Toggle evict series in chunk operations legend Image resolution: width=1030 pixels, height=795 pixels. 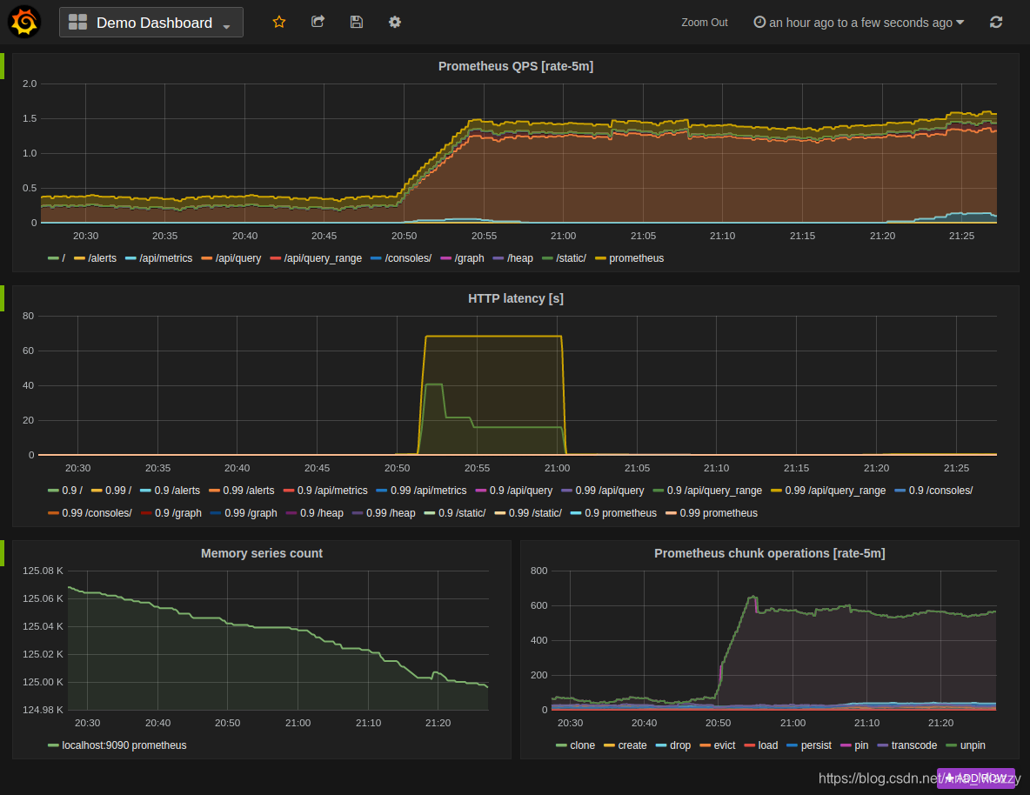(x=718, y=745)
